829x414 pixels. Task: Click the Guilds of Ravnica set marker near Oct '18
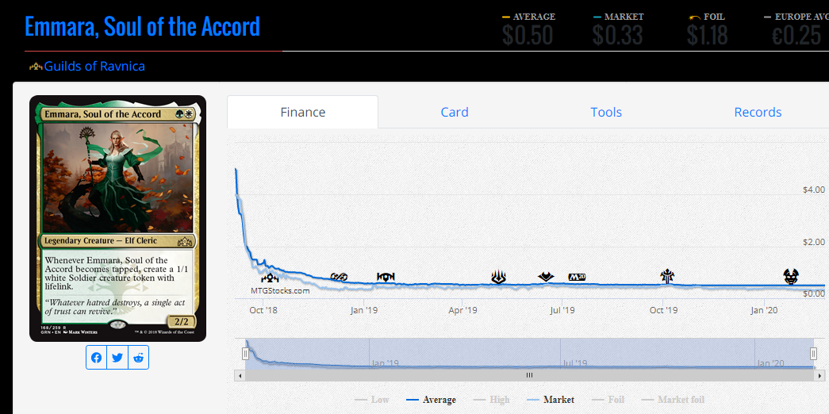click(270, 278)
